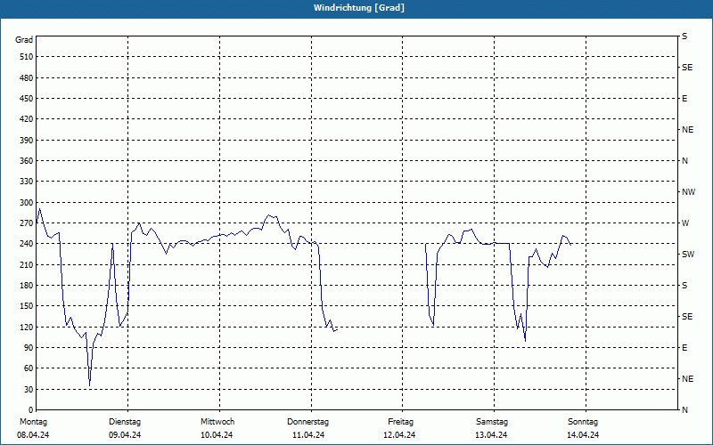This screenshot has width=713, height=445.
Task: Click the Windrichtung [Grad] chart title
Action: [x=359, y=8]
